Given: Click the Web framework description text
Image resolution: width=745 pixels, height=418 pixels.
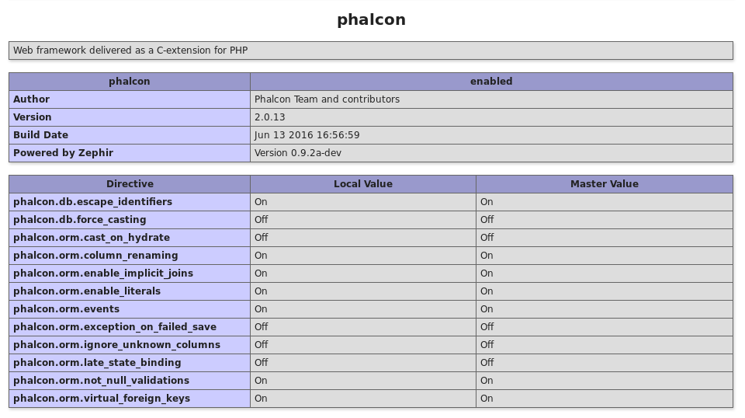Looking at the screenshot, I should 130,51.
